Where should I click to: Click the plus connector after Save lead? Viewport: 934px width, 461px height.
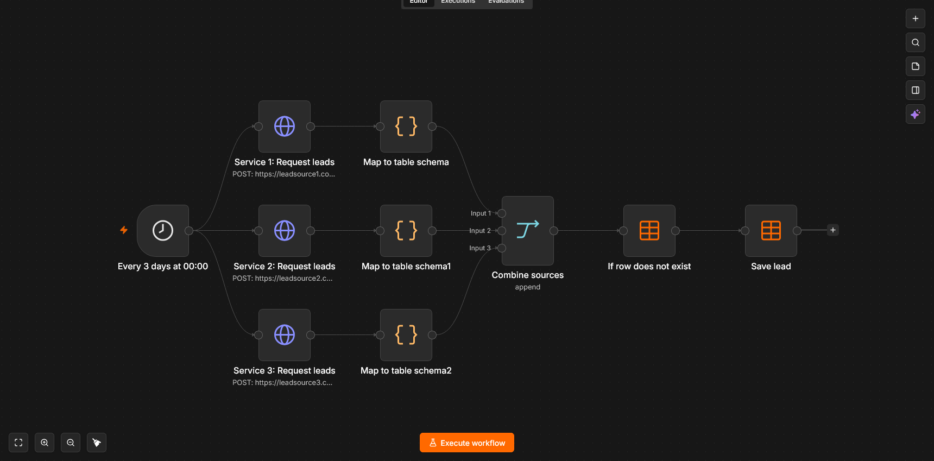[833, 230]
